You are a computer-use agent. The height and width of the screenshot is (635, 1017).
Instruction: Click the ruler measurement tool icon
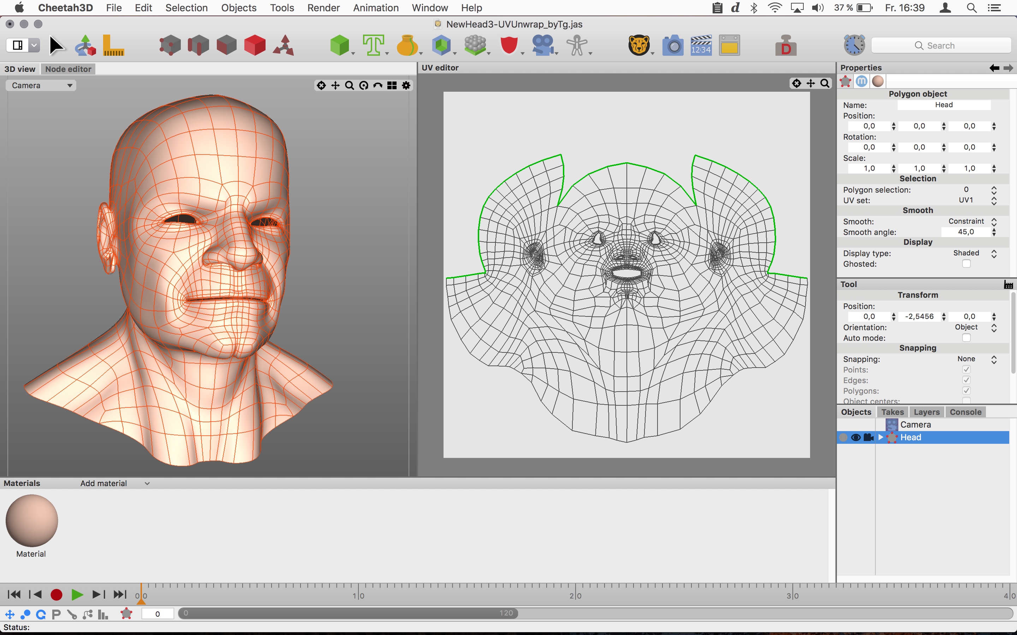(113, 46)
